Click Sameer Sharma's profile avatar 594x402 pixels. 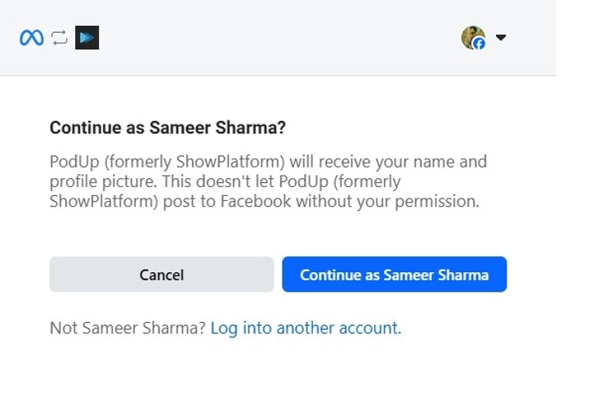pyautogui.click(x=471, y=36)
